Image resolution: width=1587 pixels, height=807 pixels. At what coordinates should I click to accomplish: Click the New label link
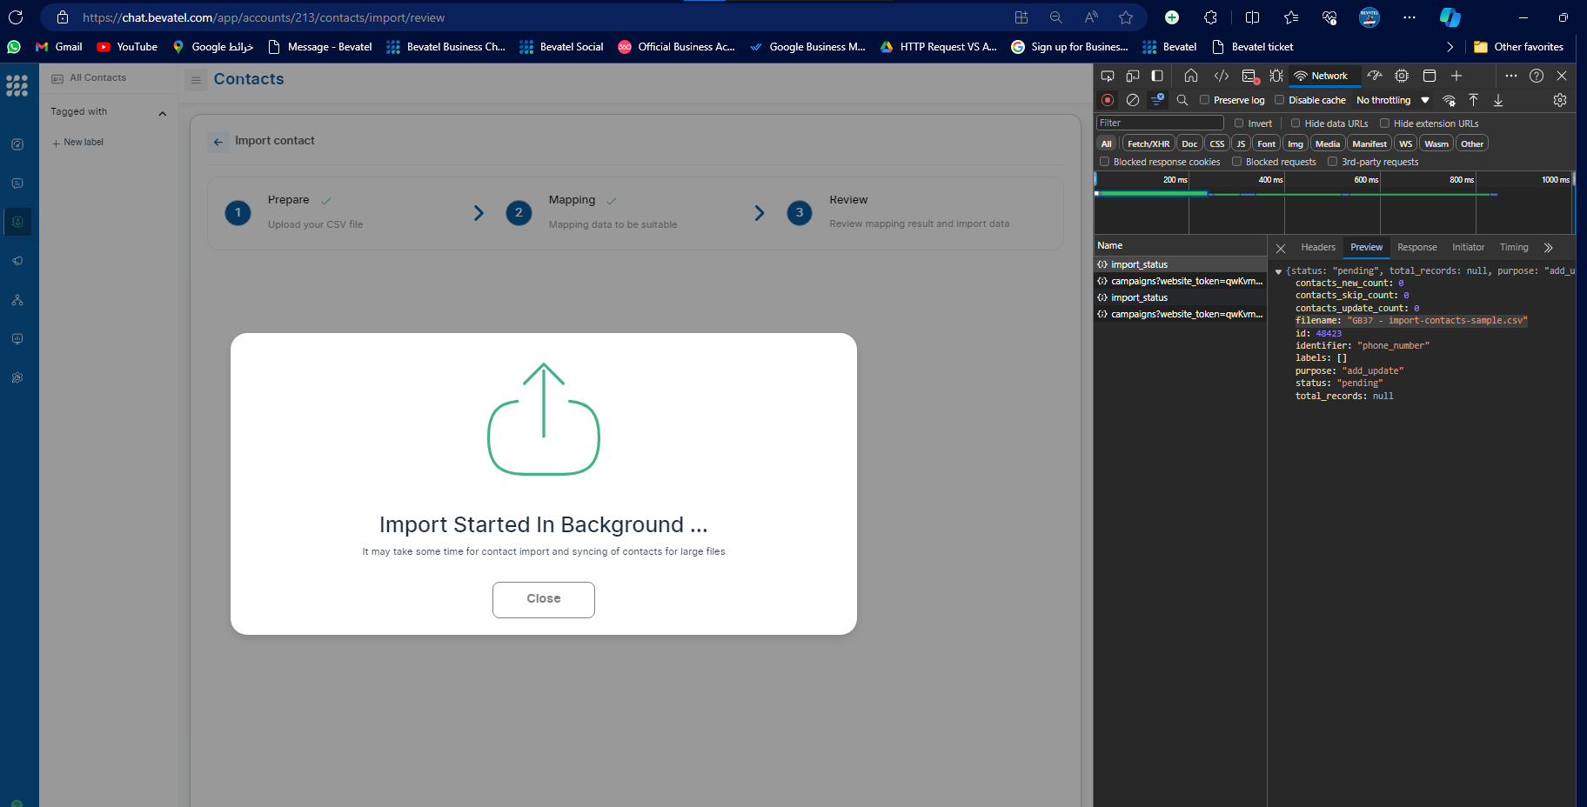[x=77, y=143]
